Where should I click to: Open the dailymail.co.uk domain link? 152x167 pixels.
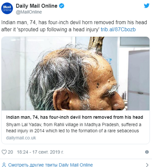pos(21,138)
